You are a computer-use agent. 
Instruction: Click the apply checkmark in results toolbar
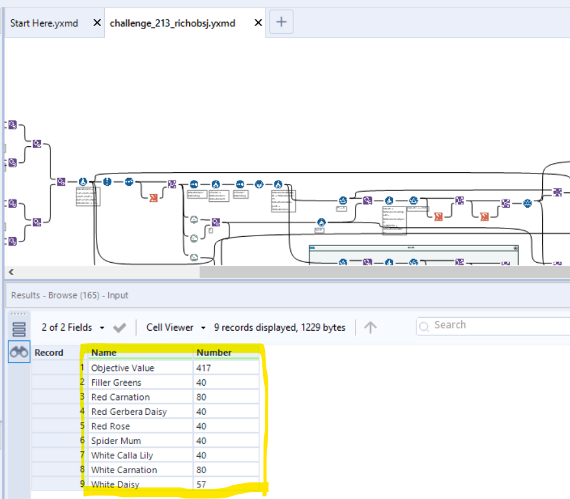(x=119, y=327)
